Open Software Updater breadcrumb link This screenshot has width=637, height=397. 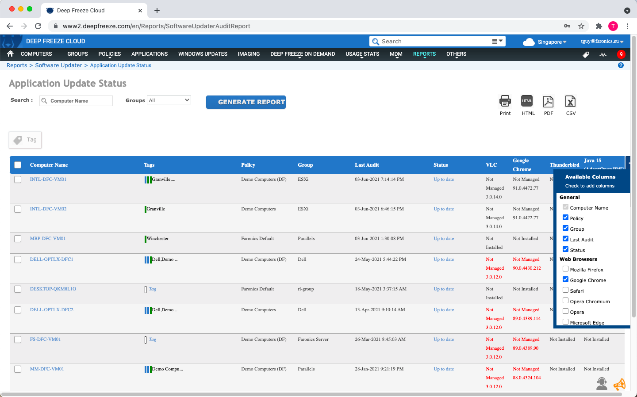tap(59, 65)
